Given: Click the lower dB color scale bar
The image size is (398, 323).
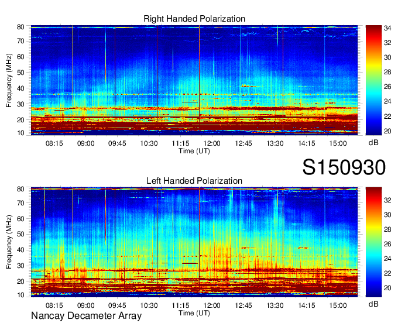Looking at the screenshot, I should point(373,242).
